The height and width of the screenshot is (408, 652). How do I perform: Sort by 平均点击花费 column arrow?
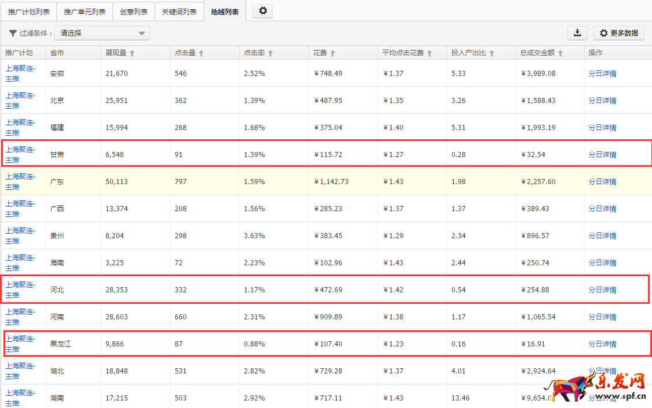pos(429,53)
